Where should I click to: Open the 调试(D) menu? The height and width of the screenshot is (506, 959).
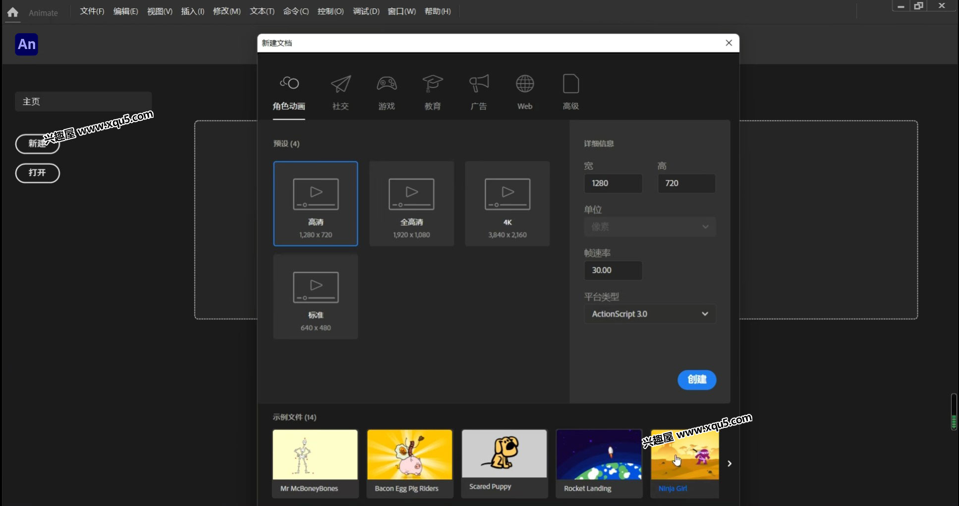point(366,11)
